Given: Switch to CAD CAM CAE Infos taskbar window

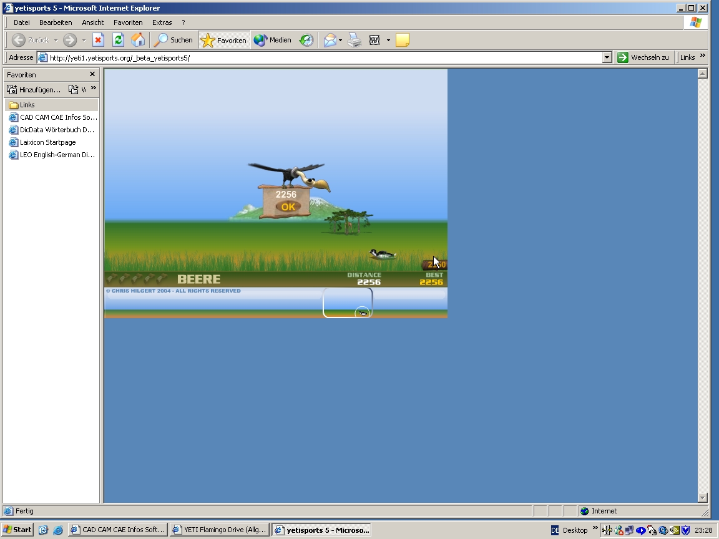Looking at the screenshot, I should [x=118, y=530].
